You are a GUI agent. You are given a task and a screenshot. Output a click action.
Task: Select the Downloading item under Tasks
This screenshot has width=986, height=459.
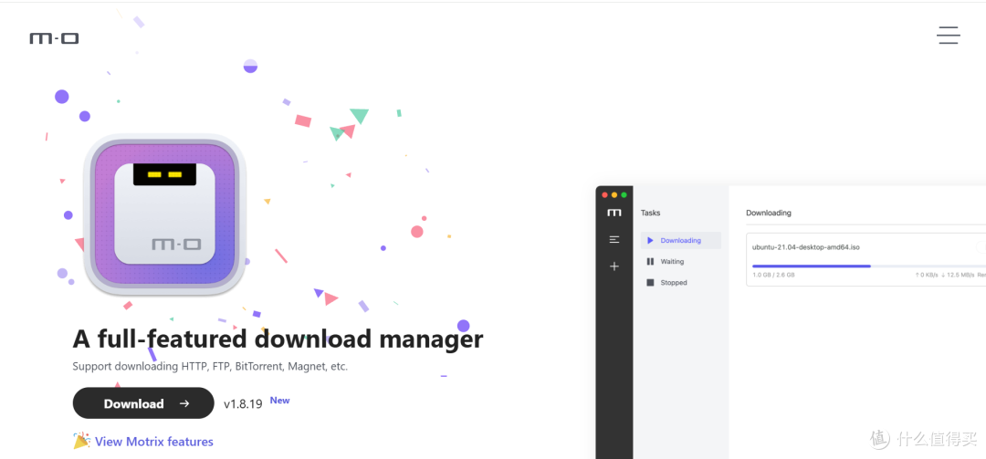681,240
